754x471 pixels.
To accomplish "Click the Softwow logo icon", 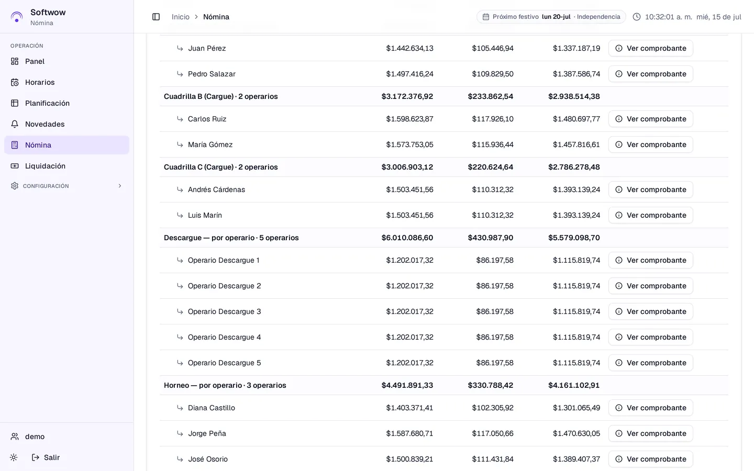I will point(17,17).
